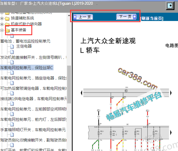178x151 pixels.
Task: Open 驾驶员侧化妆镜接触开关 document
Action: [33, 140]
